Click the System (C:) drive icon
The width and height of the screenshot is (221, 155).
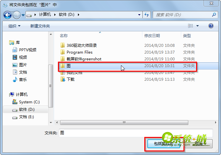pos(15,102)
